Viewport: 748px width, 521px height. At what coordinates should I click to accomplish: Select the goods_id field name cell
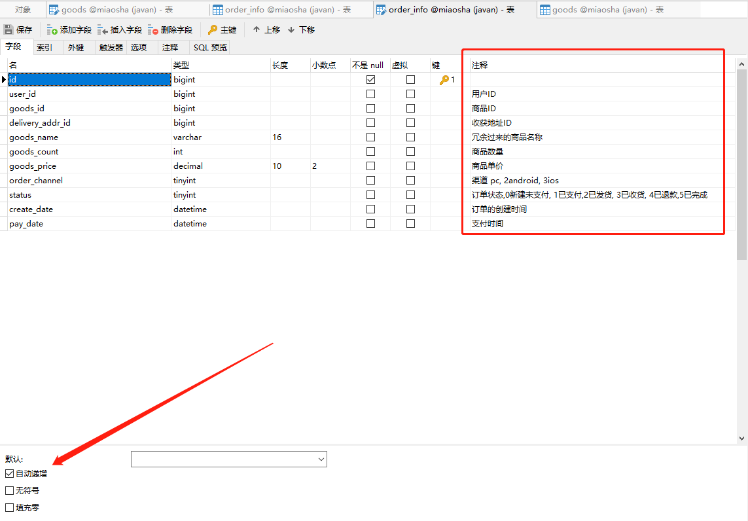pos(89,108)
